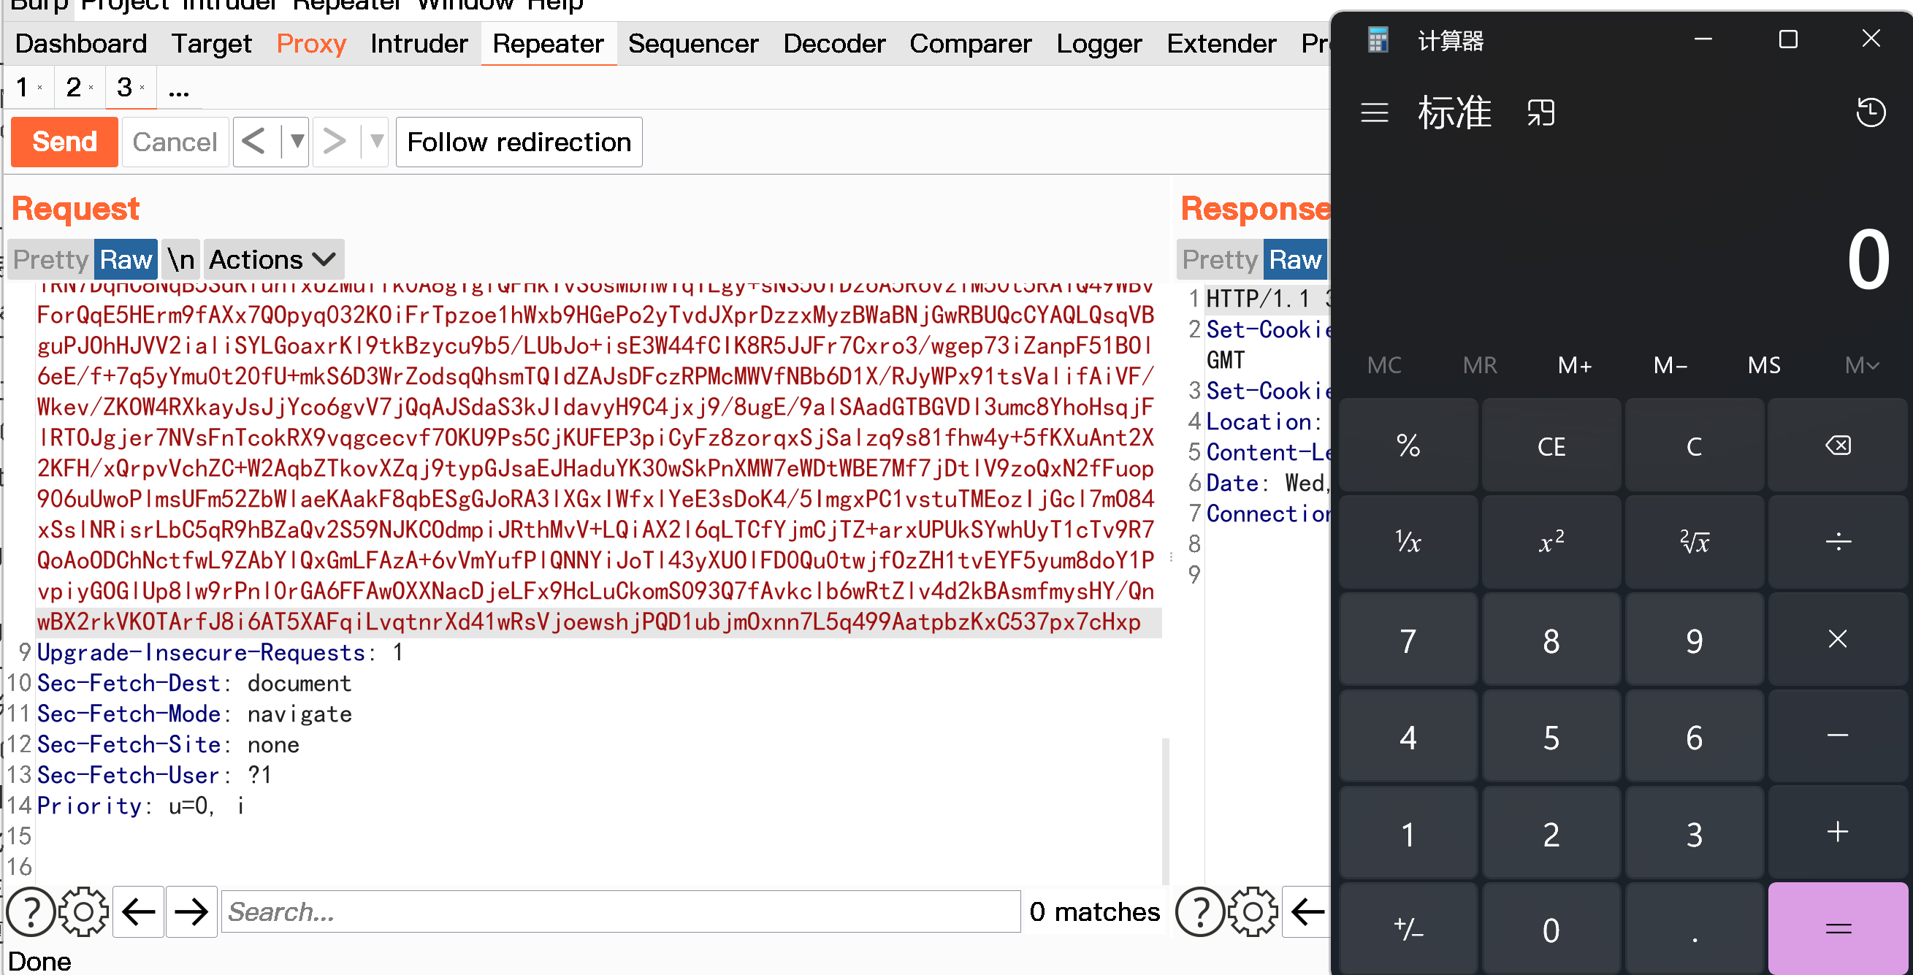Image resolution: width=1913 pixels, height=975 pixels.
Task: Open Request search help icon
Action: point(31,911)
